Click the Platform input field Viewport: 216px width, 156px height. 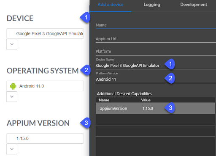click(156, 52)
